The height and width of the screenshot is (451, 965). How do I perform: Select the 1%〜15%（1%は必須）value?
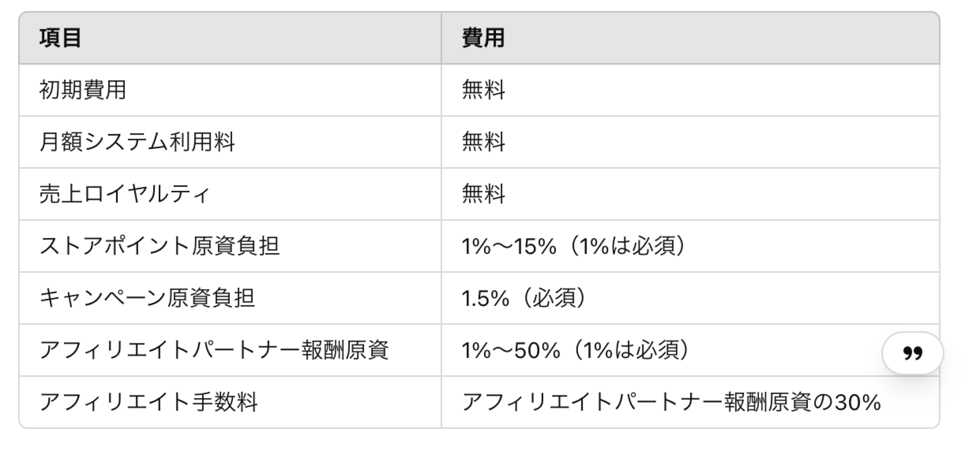click(x=574, y=246)
